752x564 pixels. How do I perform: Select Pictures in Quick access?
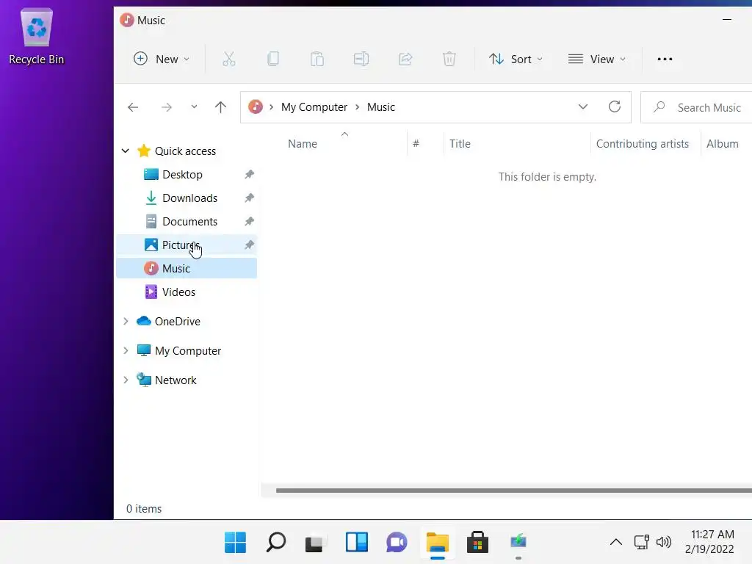pos(187,245)
